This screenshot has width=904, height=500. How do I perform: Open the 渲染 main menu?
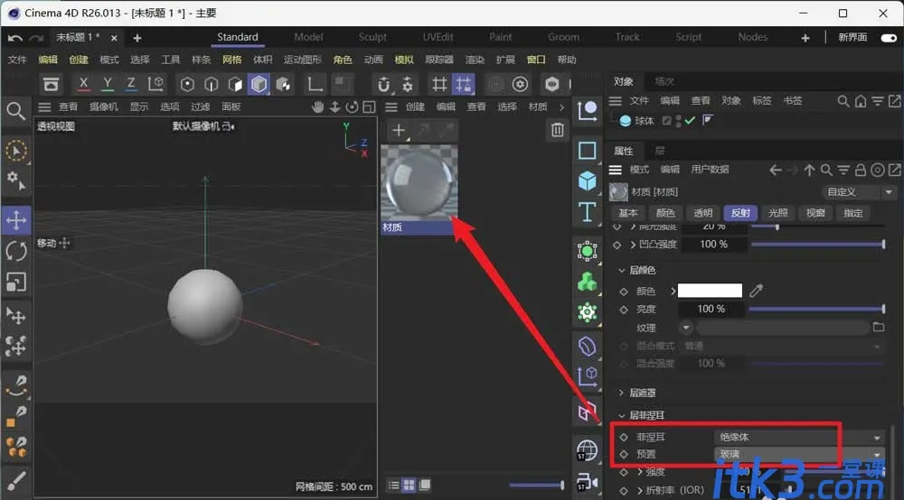coord(475,60)
